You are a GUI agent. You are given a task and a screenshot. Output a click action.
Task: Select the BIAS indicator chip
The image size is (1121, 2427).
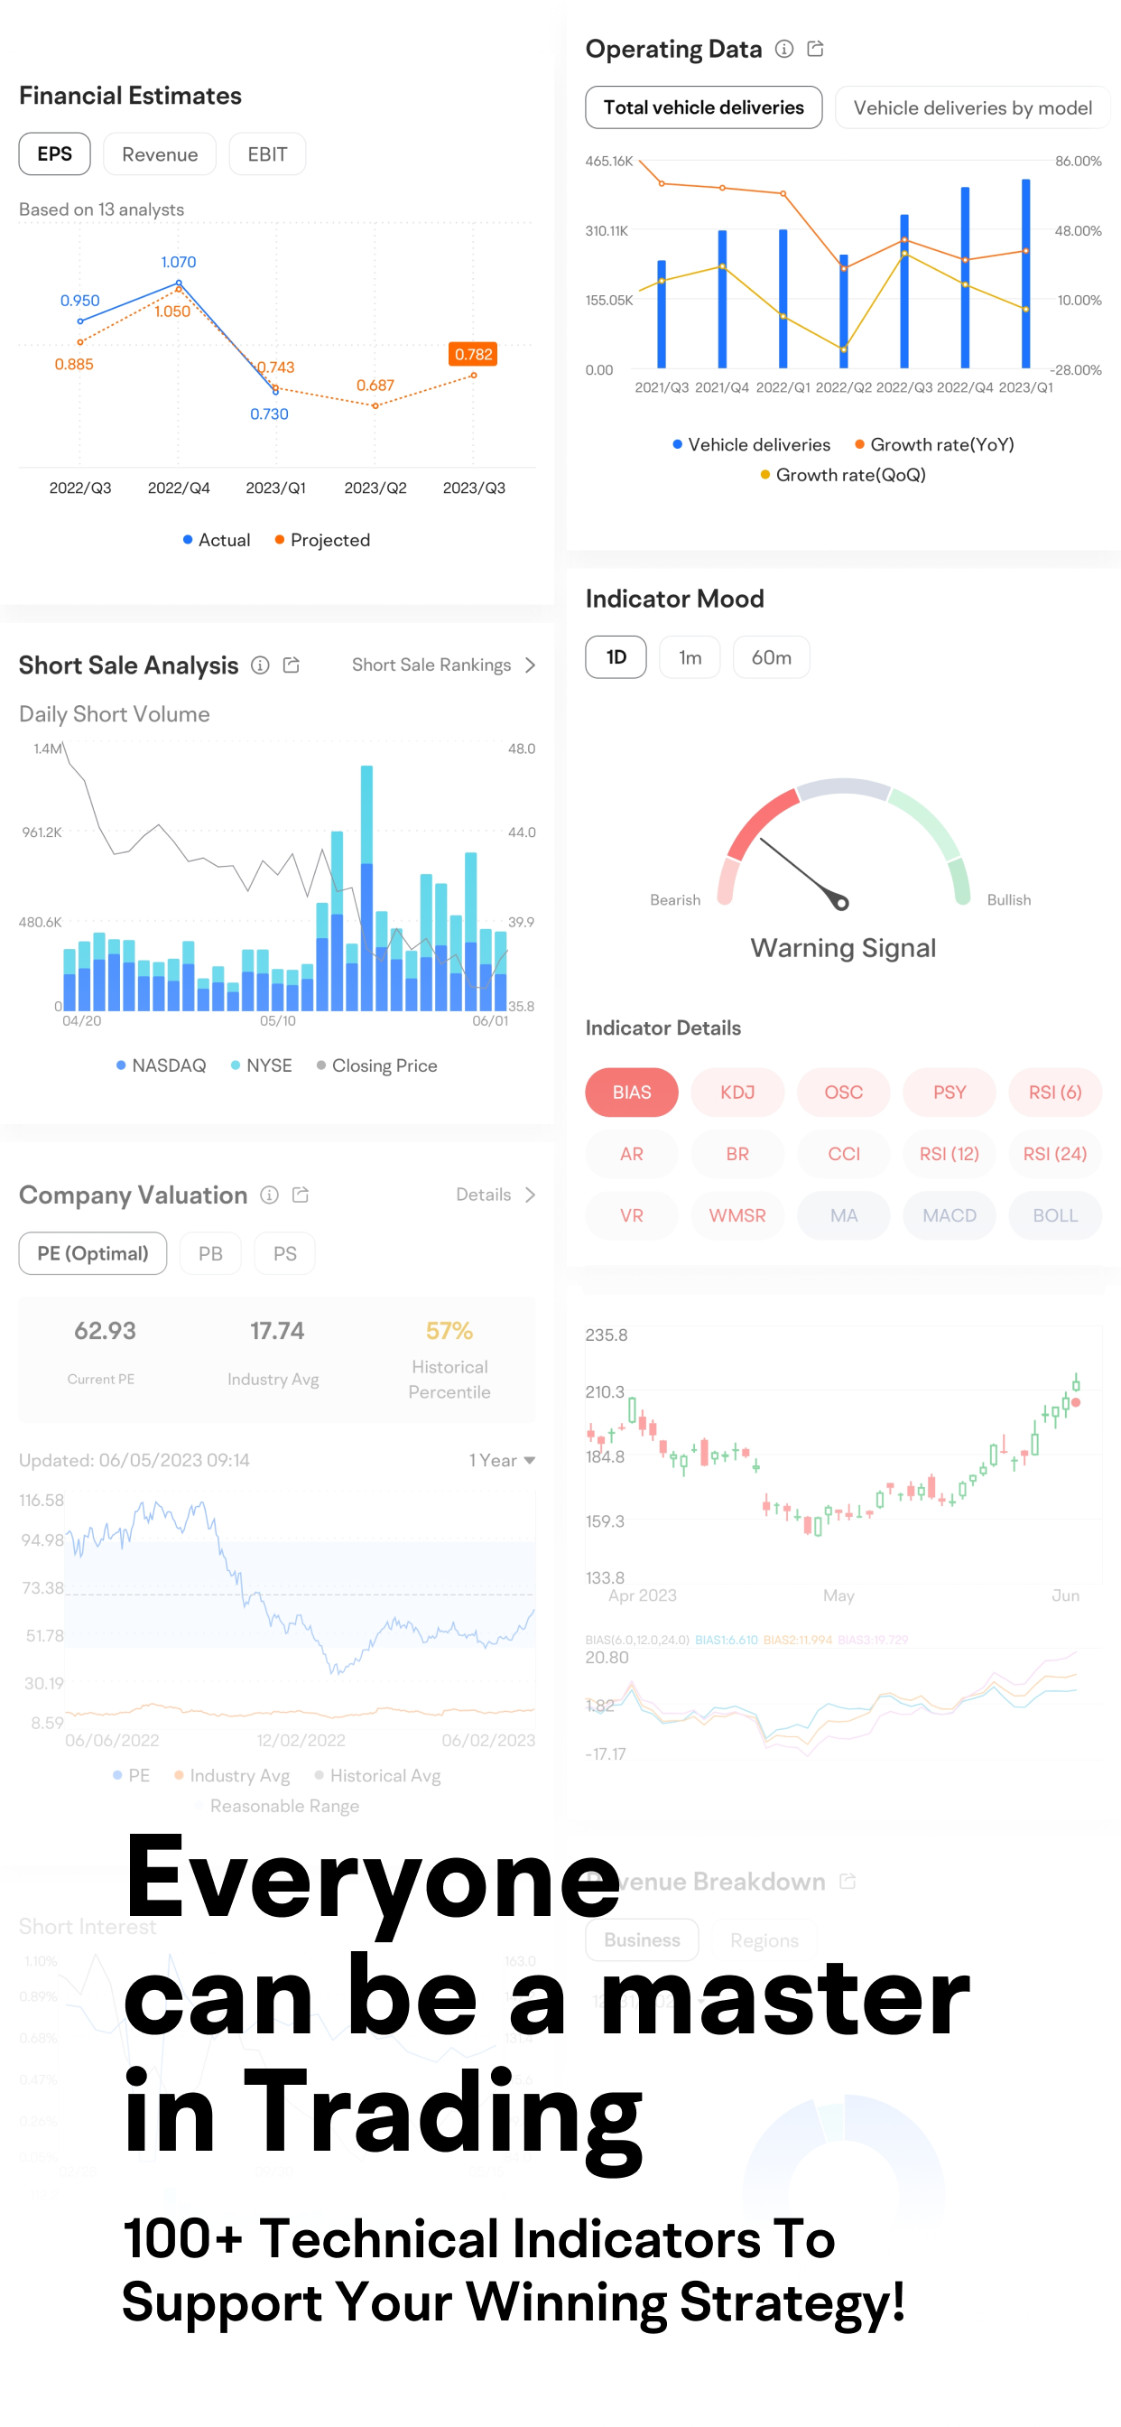point(632,1092)
